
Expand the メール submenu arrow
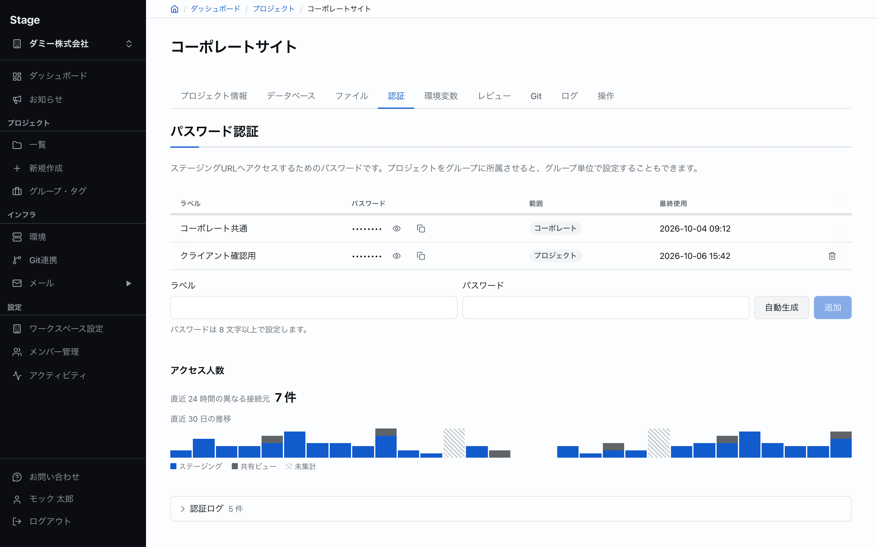tap(128, 283)
